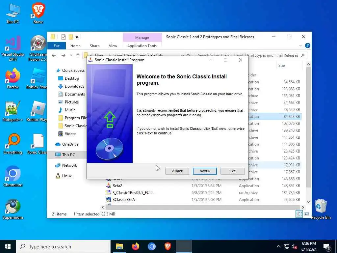This screenshot has height=253, width=337.
Task: Click the Explorer Forward arrow
Action: pos(63,55)
